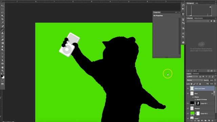Select the Gradient tool
217x122 pixels.
pos(2,43)
